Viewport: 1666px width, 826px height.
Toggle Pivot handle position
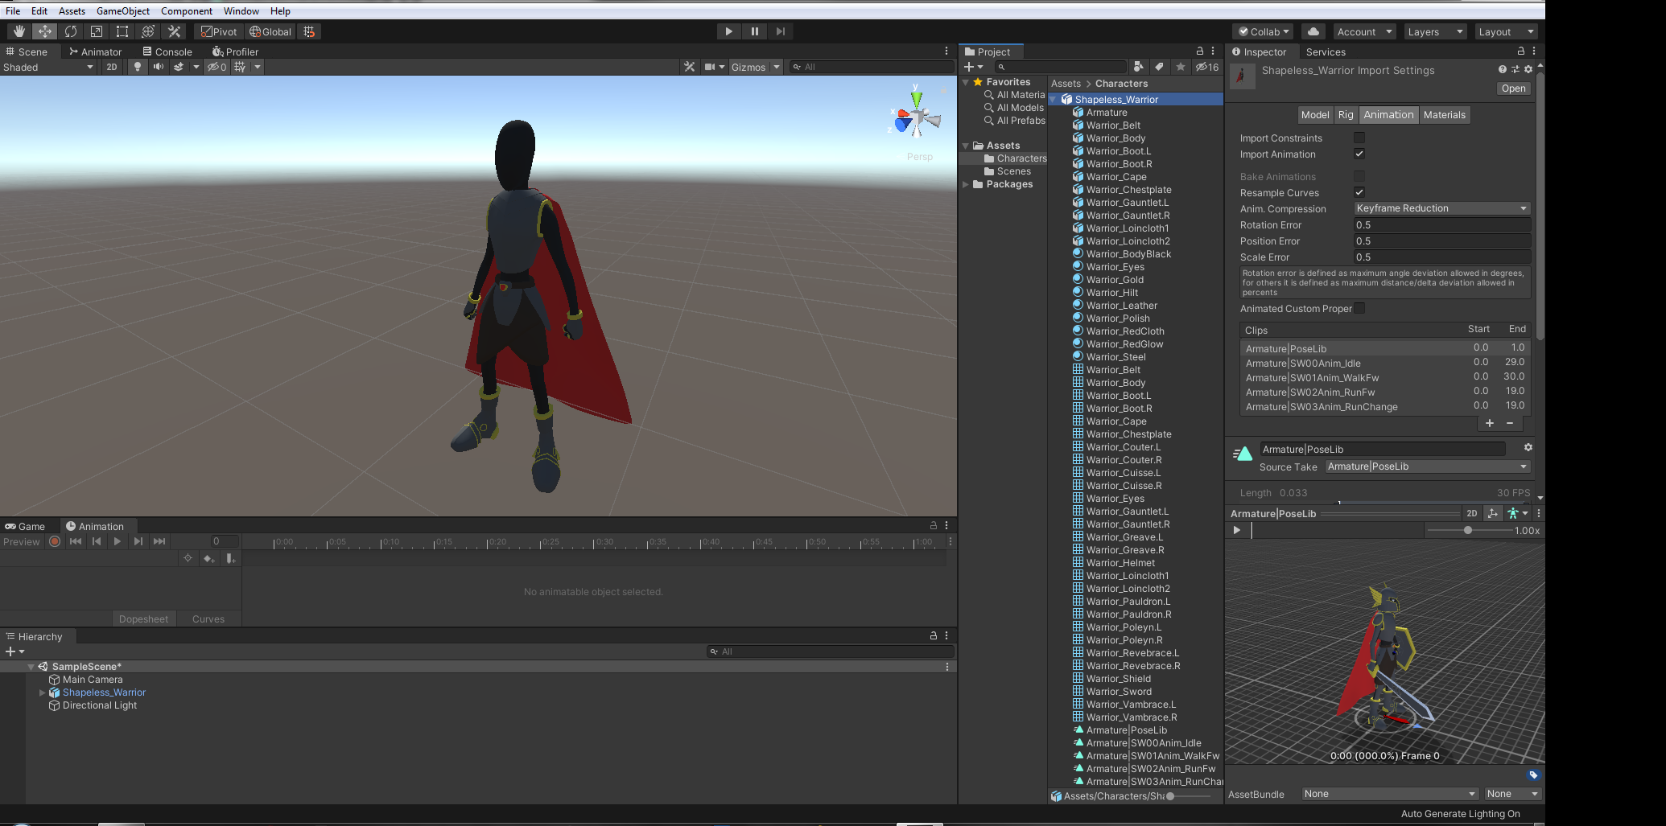219,31
